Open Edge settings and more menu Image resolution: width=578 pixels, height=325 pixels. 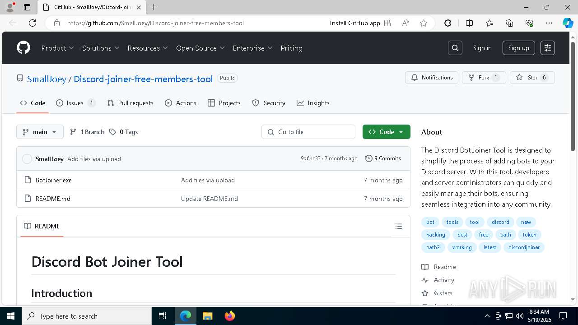(549, 23)
